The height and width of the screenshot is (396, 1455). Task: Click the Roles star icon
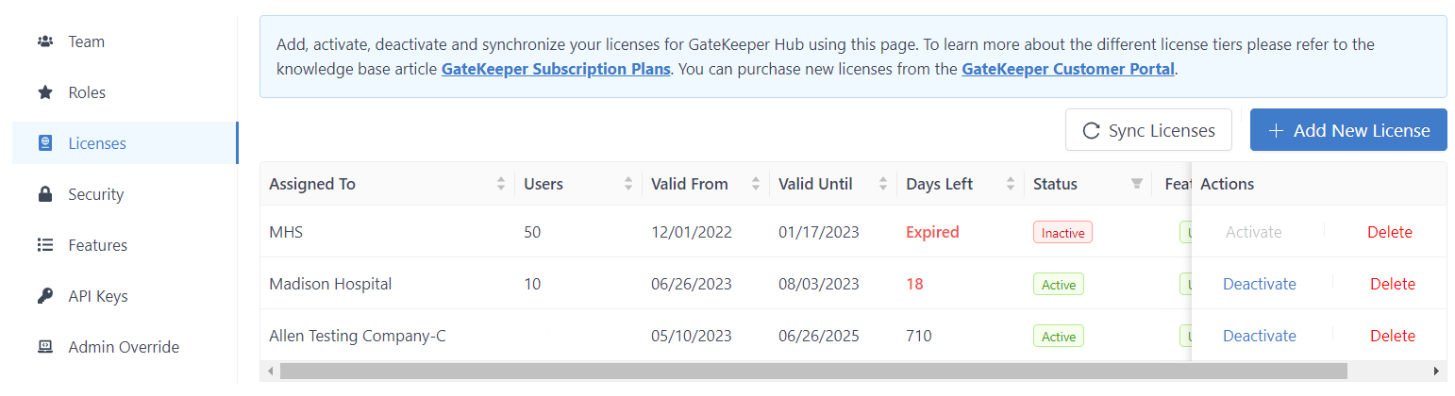coord(44,92)
